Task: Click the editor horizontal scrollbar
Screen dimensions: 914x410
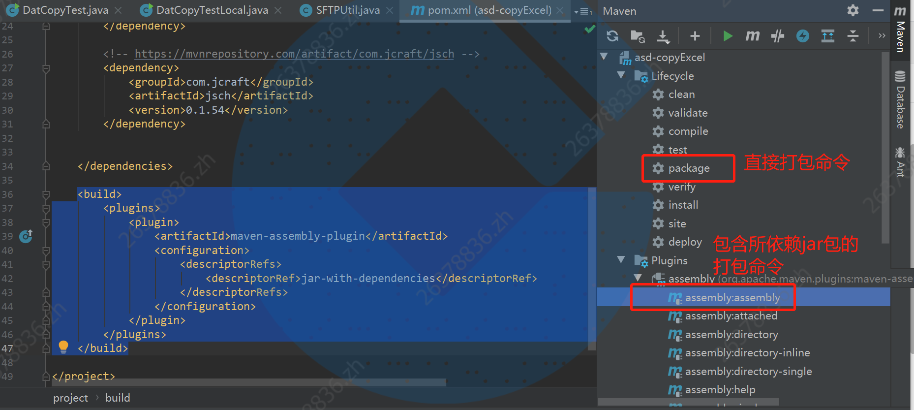Action: [x=249, y=382]
